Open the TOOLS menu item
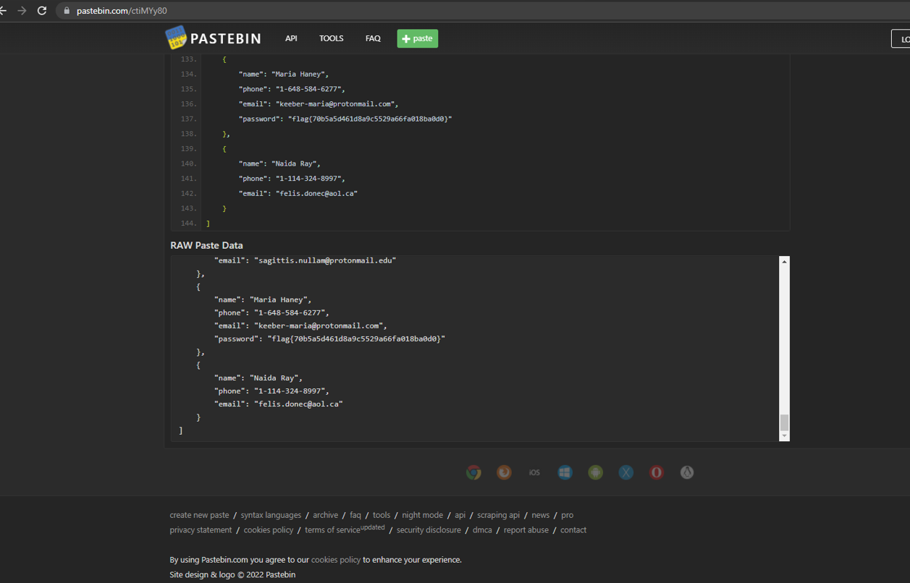 coord(332,38)
